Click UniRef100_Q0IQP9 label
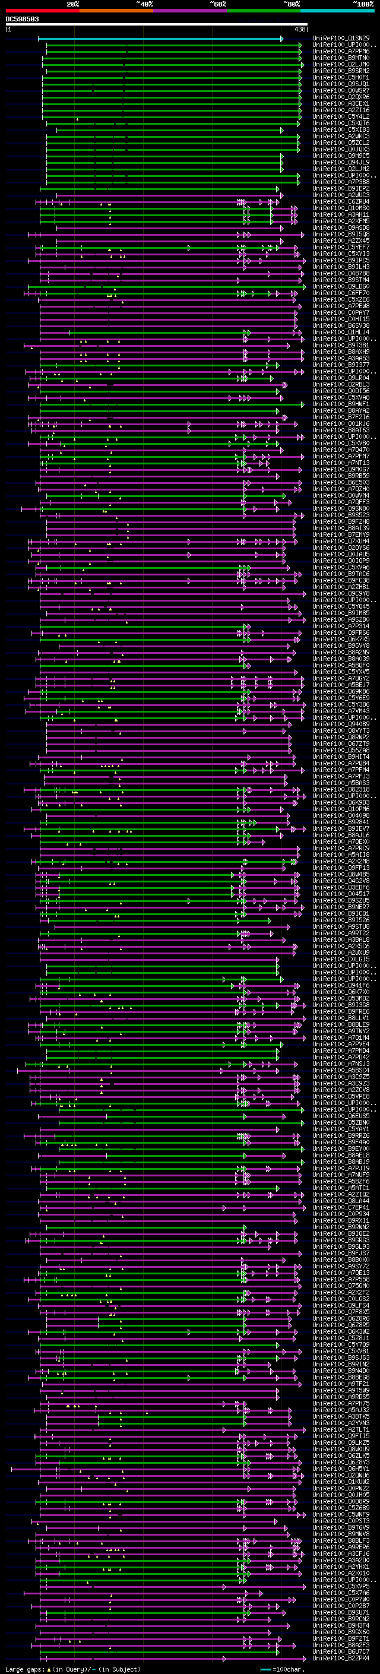380x1674 pixels. point(341,561)
